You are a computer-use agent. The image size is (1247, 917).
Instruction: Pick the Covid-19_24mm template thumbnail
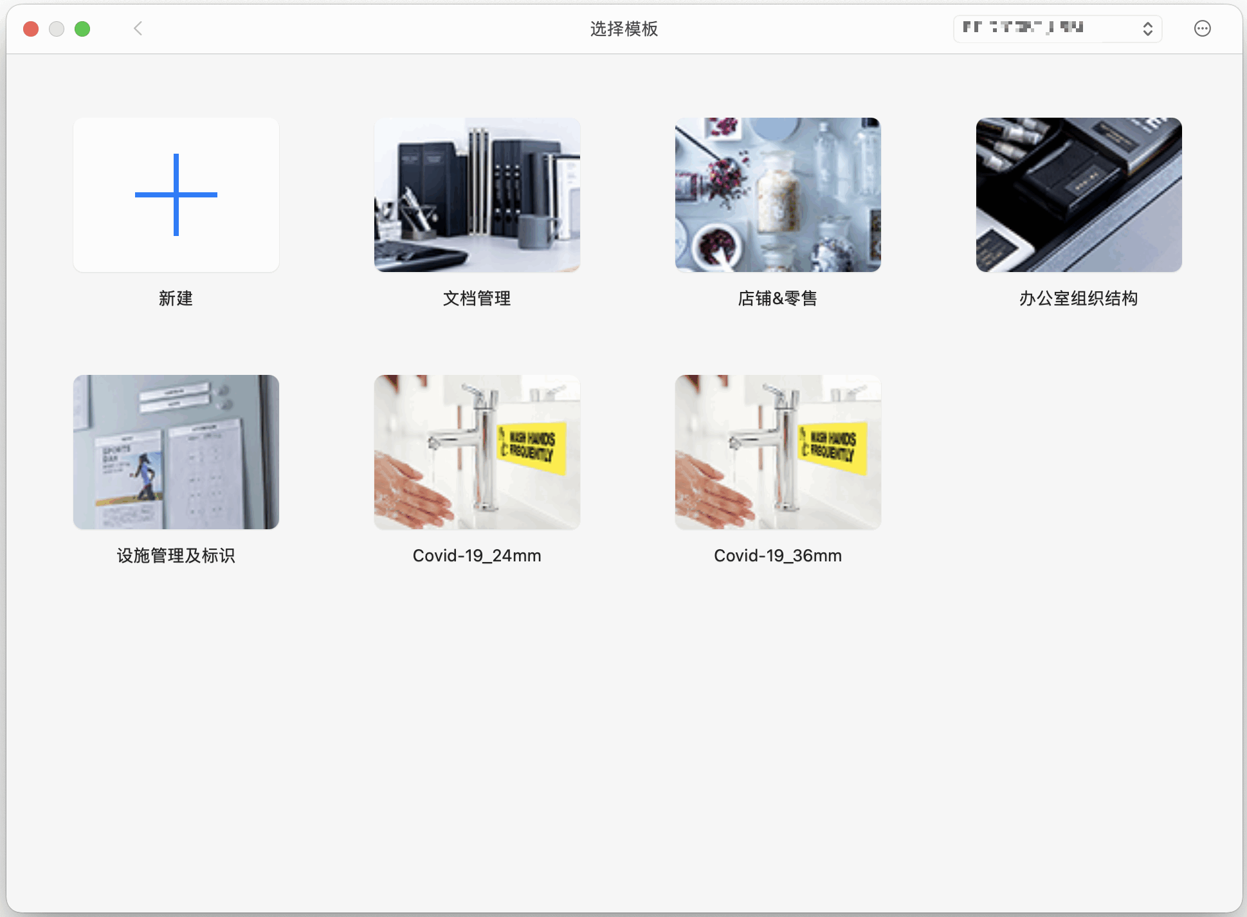[477, 452]
